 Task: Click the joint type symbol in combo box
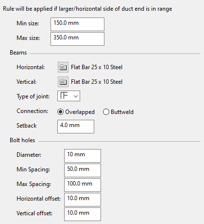tap(64, 95)
